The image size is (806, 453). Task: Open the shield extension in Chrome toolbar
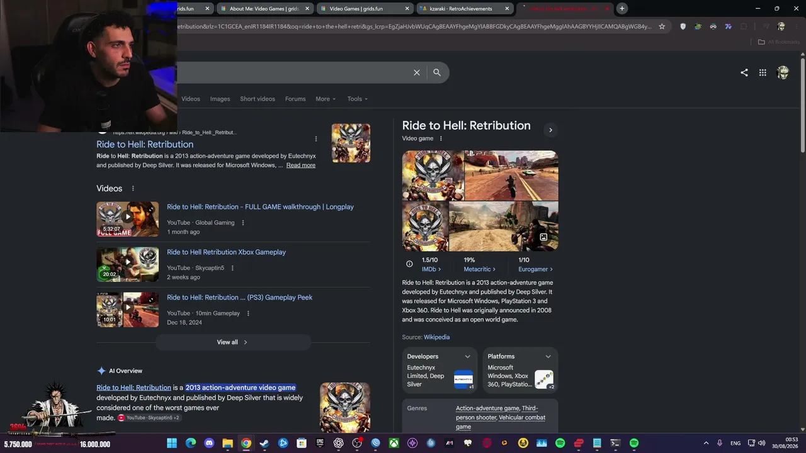[683, 26]
